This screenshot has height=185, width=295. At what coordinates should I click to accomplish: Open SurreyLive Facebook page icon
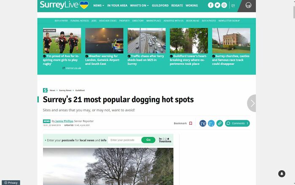pyautogui.click(x=211, y=5)
